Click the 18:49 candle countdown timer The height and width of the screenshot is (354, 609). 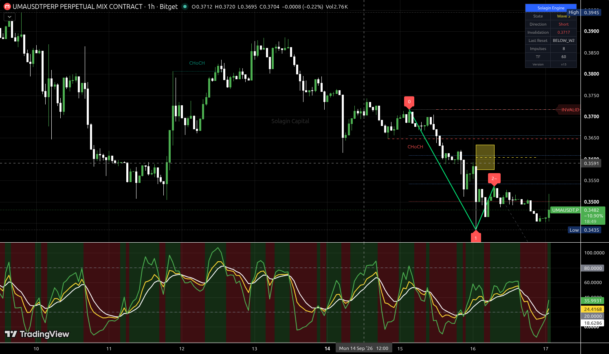[590, 222]
